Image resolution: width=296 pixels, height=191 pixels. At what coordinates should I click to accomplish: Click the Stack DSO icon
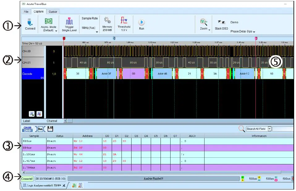click(221, 22)
